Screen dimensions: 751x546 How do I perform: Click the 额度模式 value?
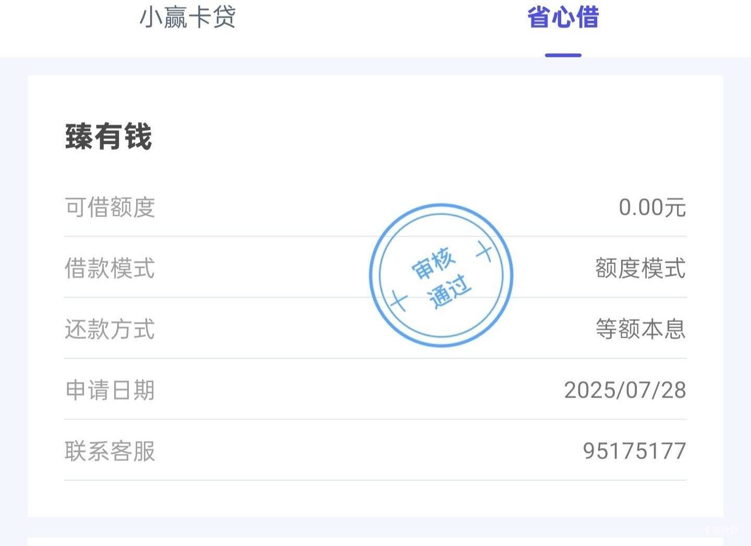pos(640,268)
